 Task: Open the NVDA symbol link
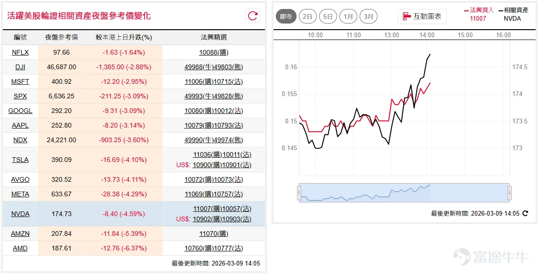(x=20, y=214)
